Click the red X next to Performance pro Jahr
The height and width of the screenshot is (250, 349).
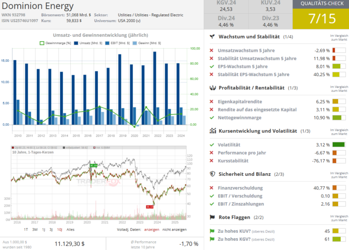(212, 153)
